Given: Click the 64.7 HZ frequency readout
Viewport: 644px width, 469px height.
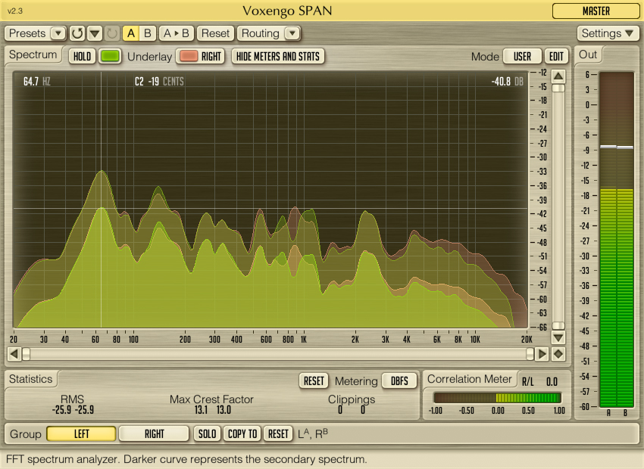Looking at the screenshot, I should click(x=36, y=82).
